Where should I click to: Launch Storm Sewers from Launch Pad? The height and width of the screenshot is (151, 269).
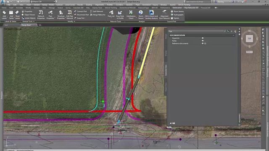[x=177, y=11]
